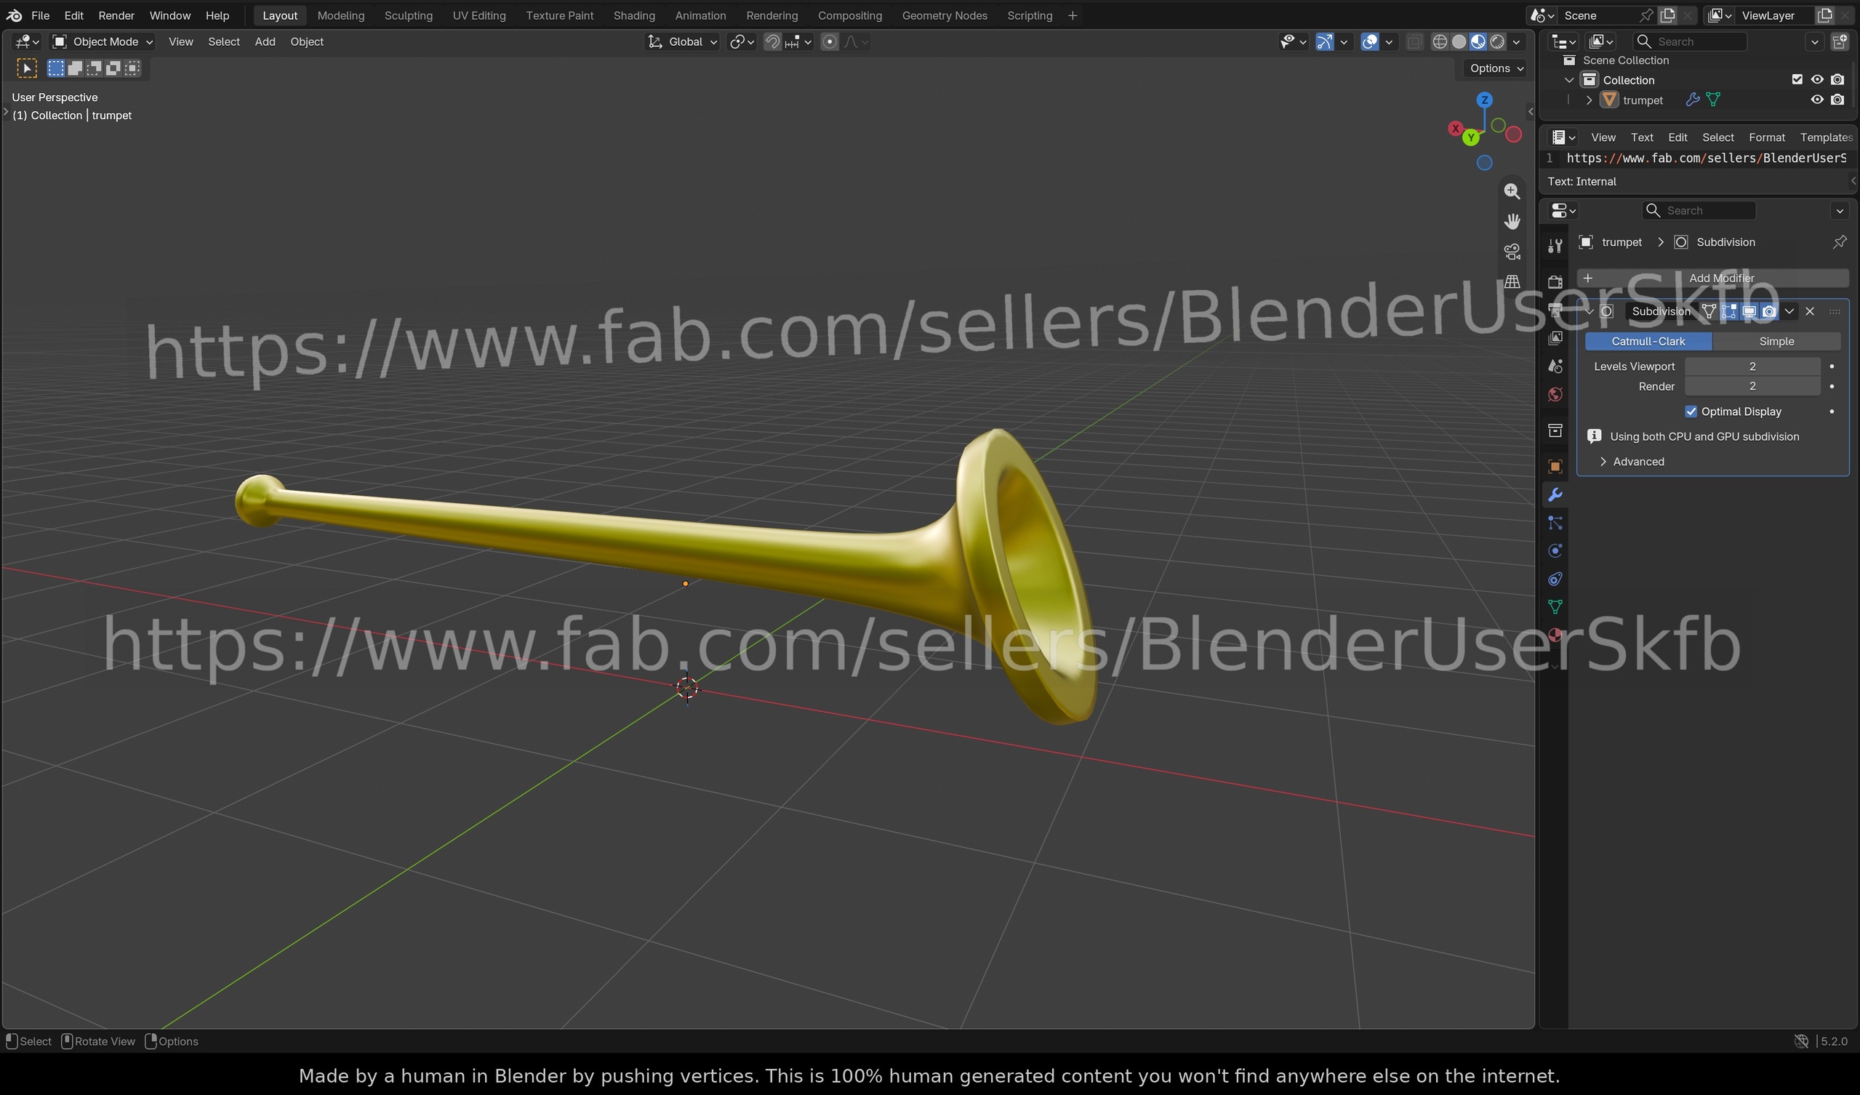Open the View Layer properties tab

pyautogui.click(x=1555, y=337)
